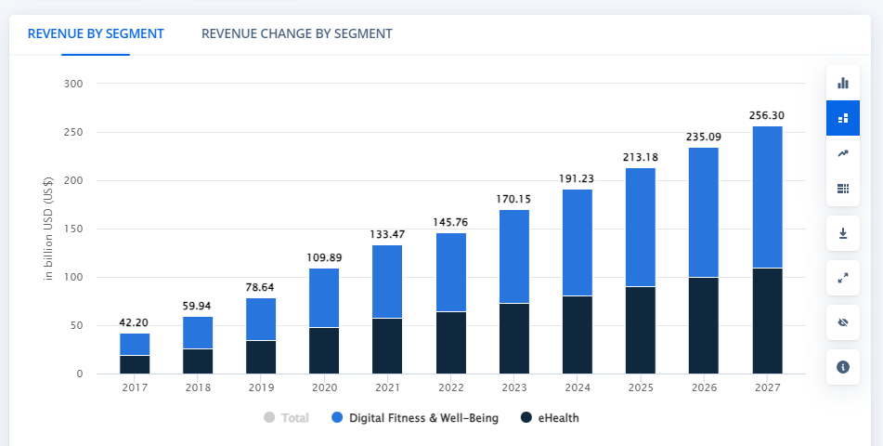Open the chart info icon
883x446 pixels.
click(843, 367)
